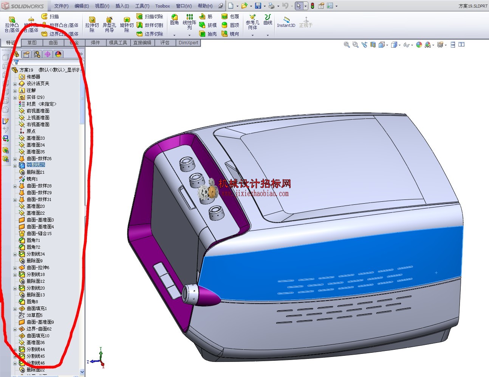
Task: Select the Draft (拔模) tool
Action: [208, 25]
